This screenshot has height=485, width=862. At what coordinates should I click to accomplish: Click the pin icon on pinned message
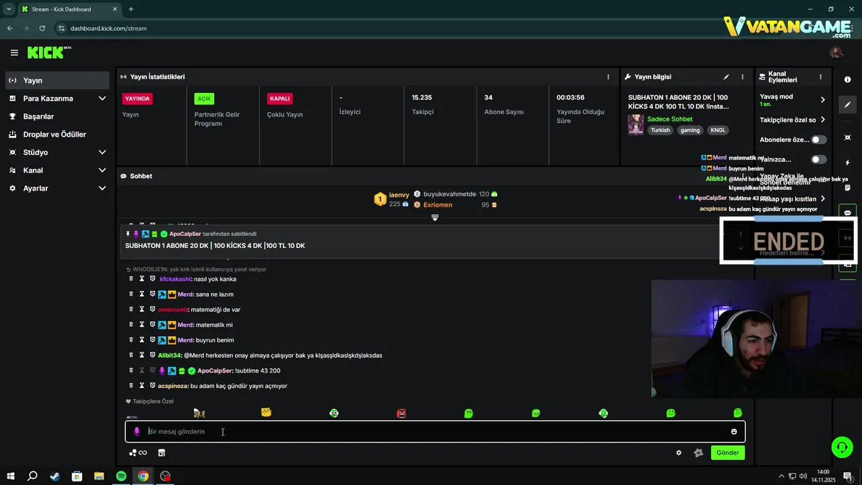128,234
